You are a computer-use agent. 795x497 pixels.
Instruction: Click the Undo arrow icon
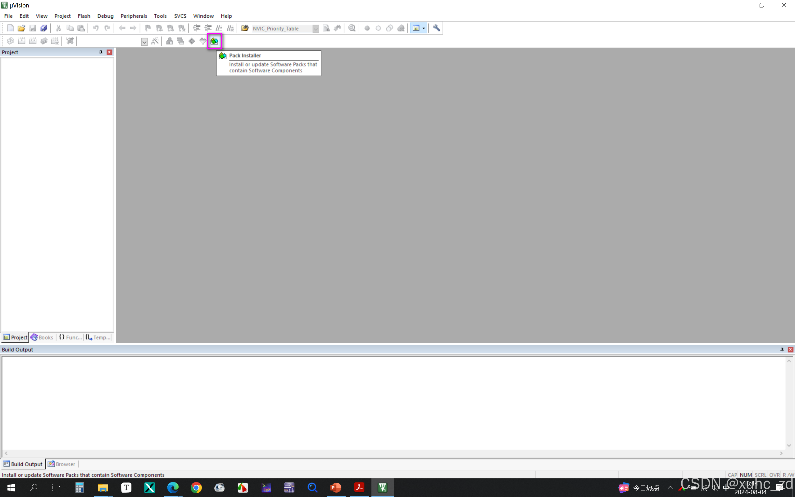point(96,28)
